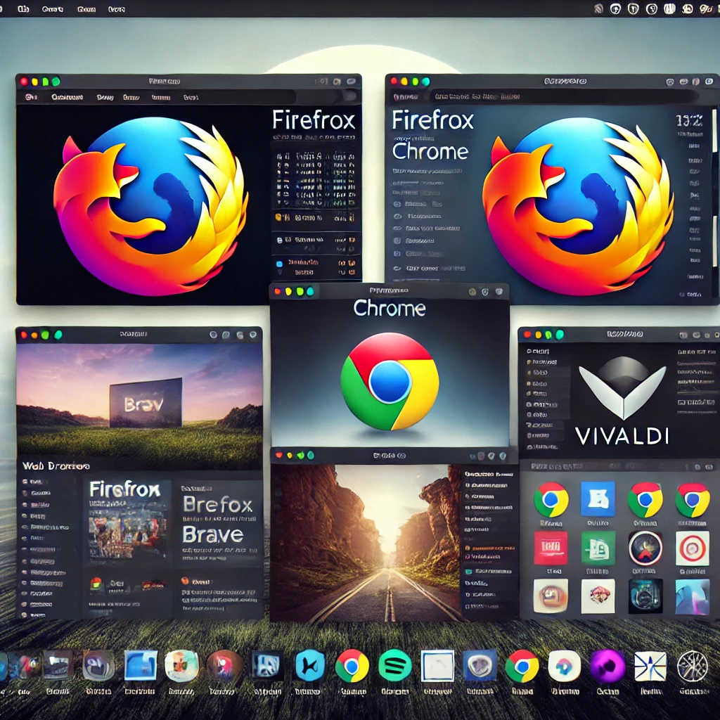Select the beige icon with orange blob in the grid
The image size is (720, 720).
tap(551, 596)
